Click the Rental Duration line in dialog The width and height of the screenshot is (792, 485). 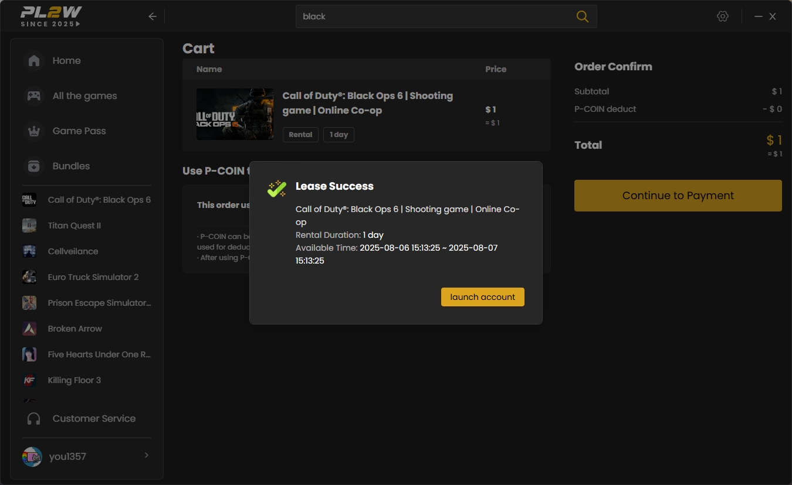(340, 235)
